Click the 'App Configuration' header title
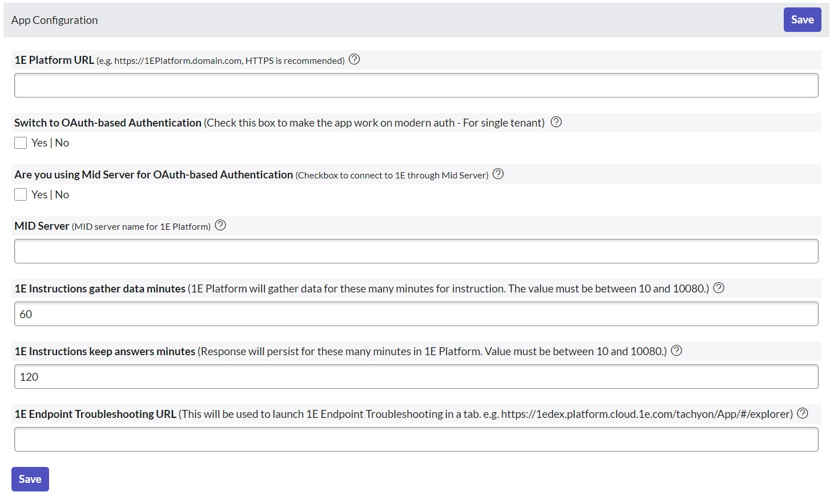The image size is (834, 496). pyautogui.click(x=55, y=20)
